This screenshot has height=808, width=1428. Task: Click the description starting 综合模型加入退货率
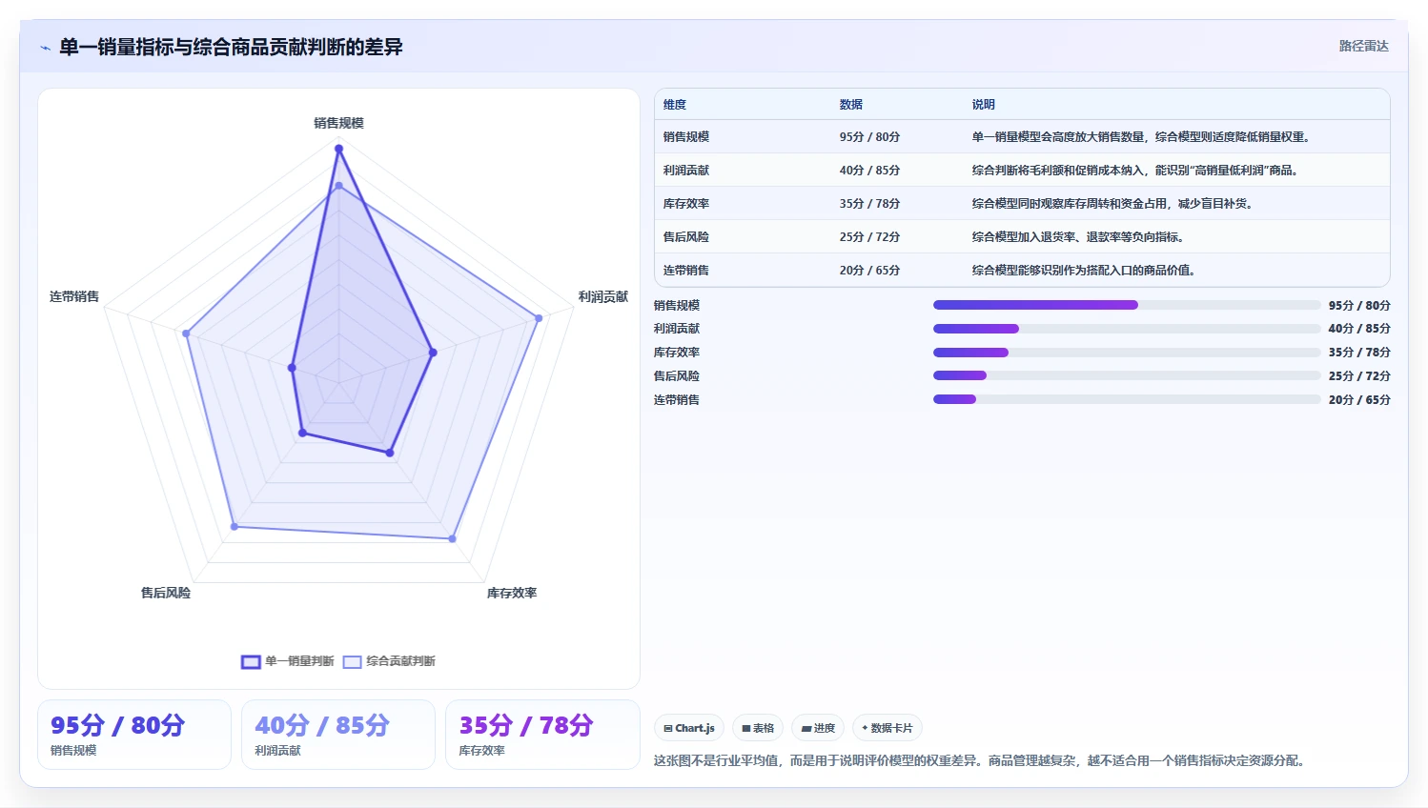tap(1080, 237)
